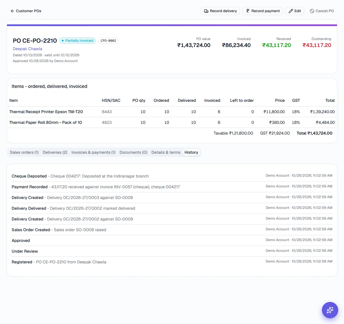Click Invoiced amount ₹86,234.40

tap(236, 45)
